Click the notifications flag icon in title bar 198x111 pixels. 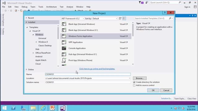[141, 2]
